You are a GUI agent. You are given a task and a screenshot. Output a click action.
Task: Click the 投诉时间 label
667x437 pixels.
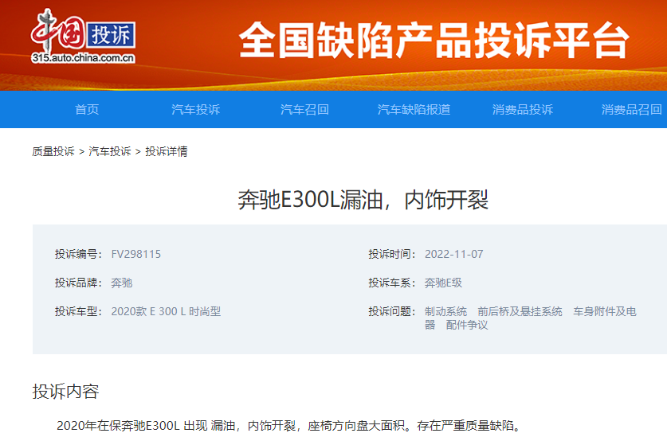tap(392, 254)
